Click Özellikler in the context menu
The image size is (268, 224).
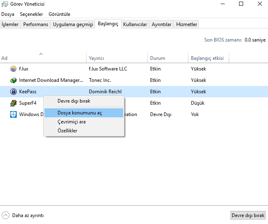[x=67, y=131]
